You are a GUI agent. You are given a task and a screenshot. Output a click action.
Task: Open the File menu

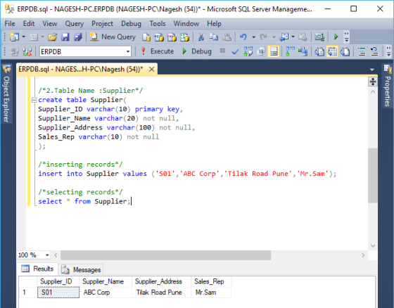click(x=10, y=24)
